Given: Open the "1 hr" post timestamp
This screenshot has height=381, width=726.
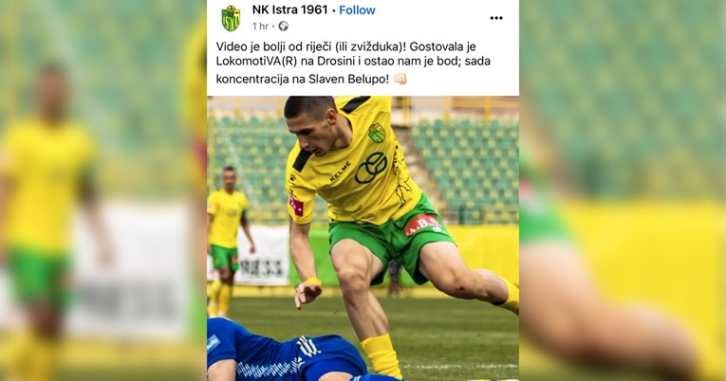Looking at the screenshot, I should click(x=260, y=27).
